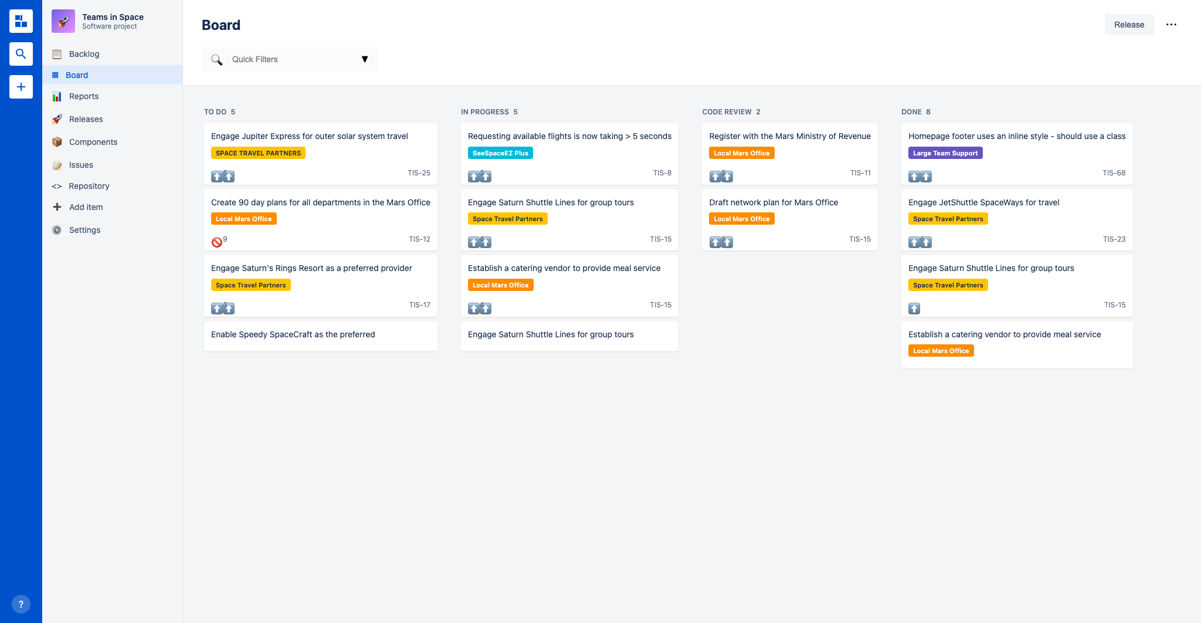1201x623 pixels.
Task: Click the Release button
Action: (x=1129, y=25)
